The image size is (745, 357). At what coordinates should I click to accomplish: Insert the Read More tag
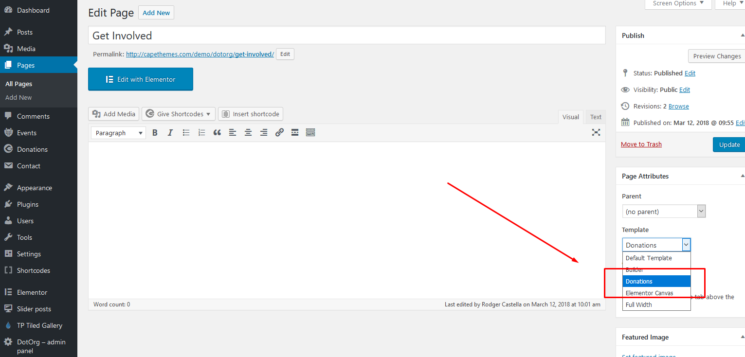coord(295,132)
